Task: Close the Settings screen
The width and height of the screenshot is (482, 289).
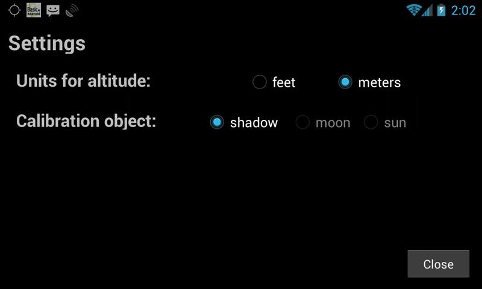Action: point(439,264)
